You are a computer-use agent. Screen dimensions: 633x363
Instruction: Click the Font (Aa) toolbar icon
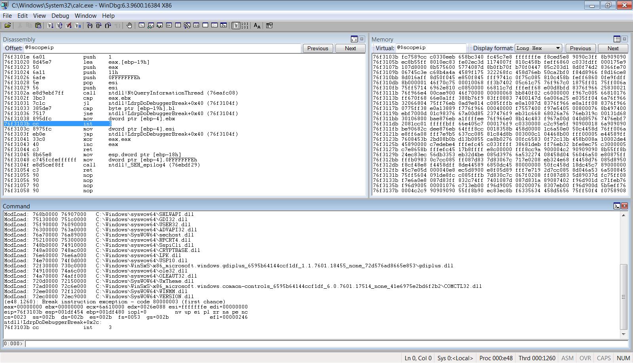257,26
